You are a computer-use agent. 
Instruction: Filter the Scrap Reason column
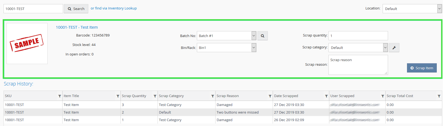[x=270, y=96]
